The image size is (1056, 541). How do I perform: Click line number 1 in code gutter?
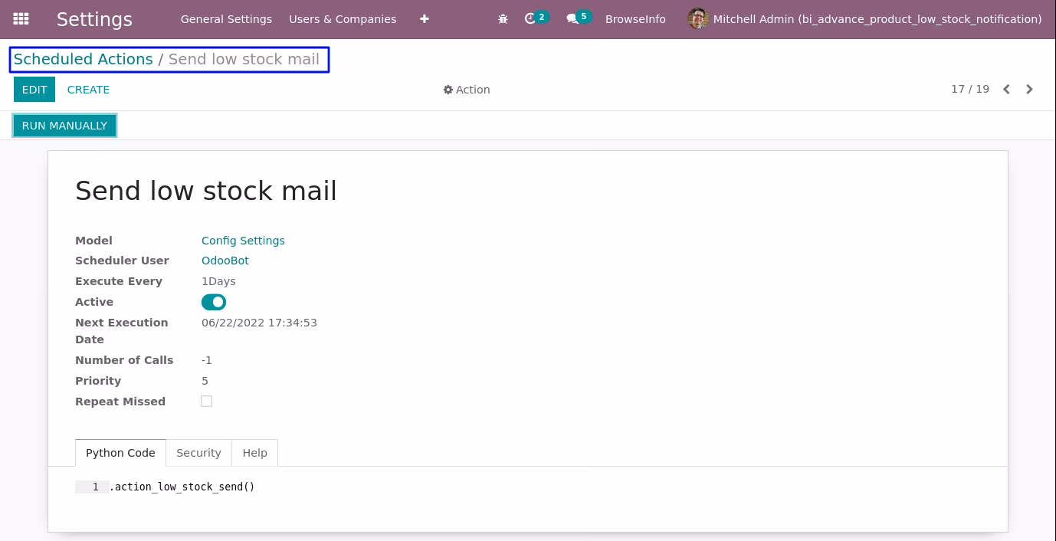[95, 487]
